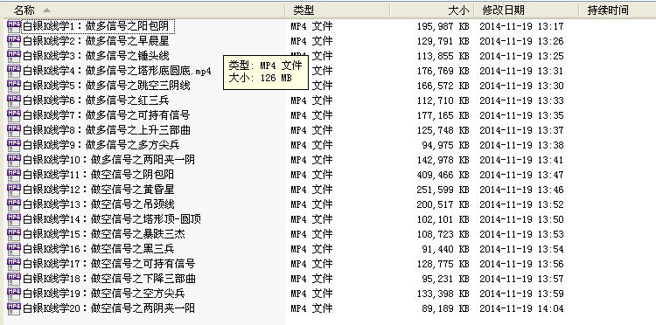Select file name 白银K线学7：做多信号之可持有信号

106,115
